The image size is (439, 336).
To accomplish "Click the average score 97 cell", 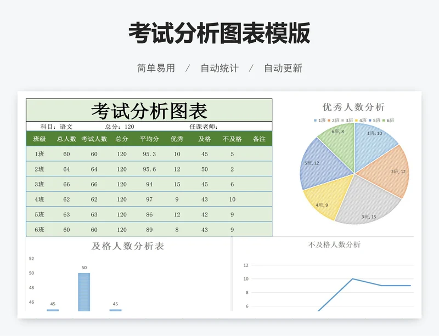I will 149,199.
